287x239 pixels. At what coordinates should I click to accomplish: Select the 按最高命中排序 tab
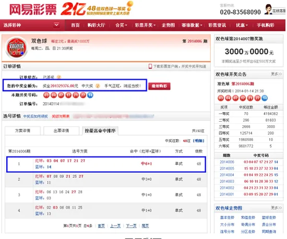[x=100, y=130]
